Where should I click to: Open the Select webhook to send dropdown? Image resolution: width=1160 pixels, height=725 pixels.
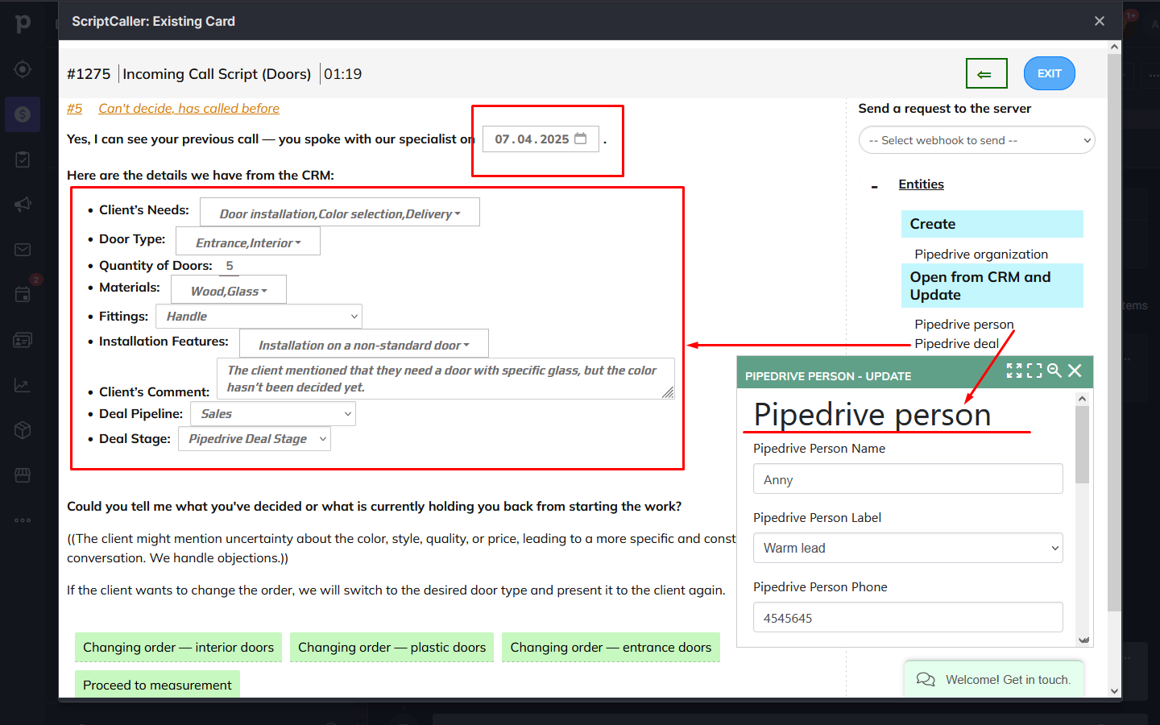[976, 140]
